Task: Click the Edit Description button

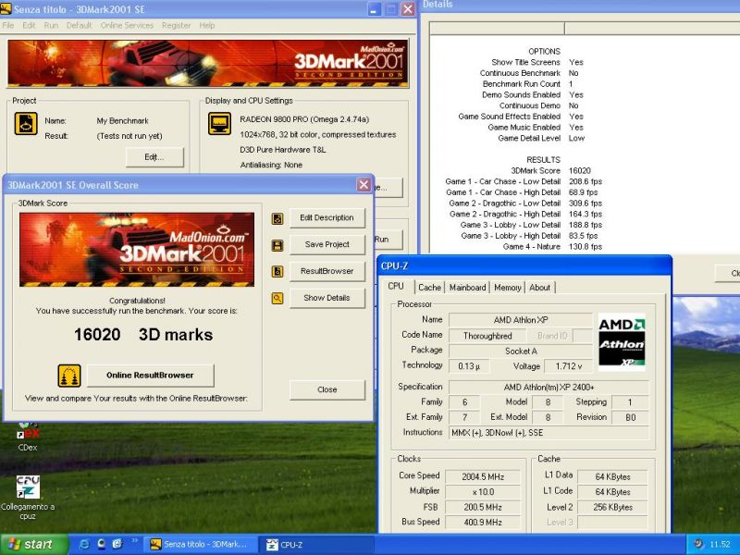Action: point(327,218)
